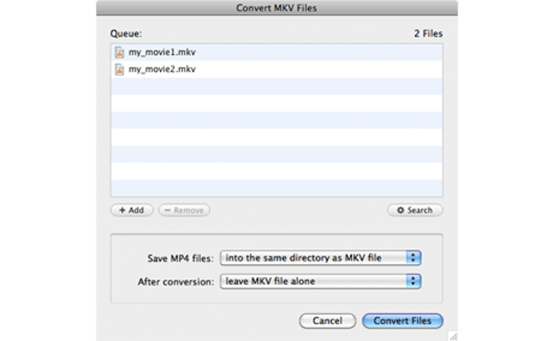Viewport: 553px width, 341px height.
Task: Click the Queue label above the list
Action: click(126, 34)
